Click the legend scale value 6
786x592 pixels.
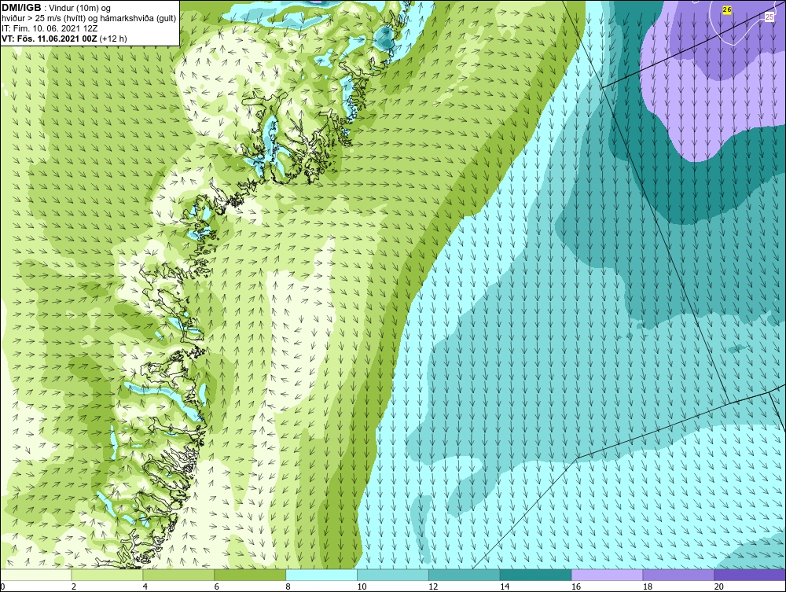click(x=217, y=587)
